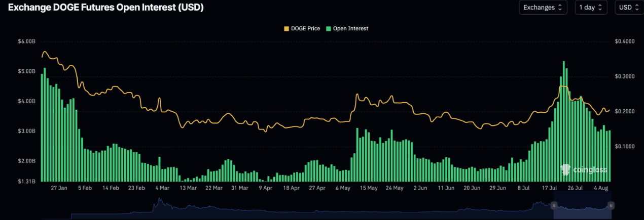The width and height of the screenshot is (644, 220).
Task: Click the 22 Mar date label
Action: click(214, 188)
